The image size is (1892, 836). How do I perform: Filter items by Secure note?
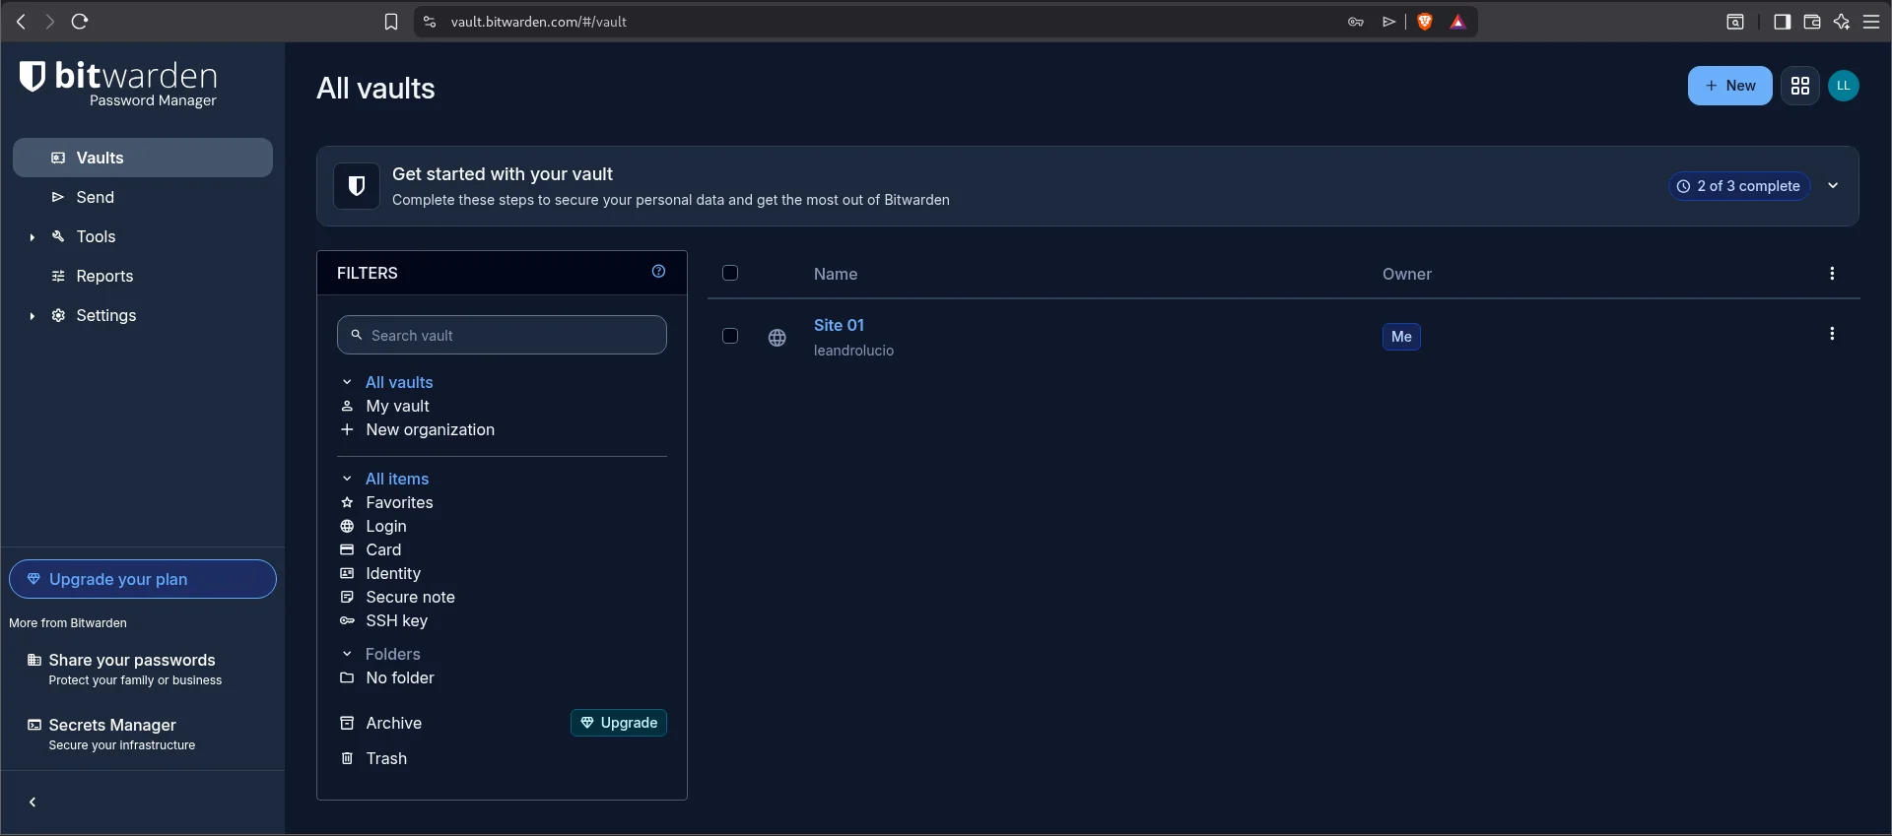(x=410, y=597)
